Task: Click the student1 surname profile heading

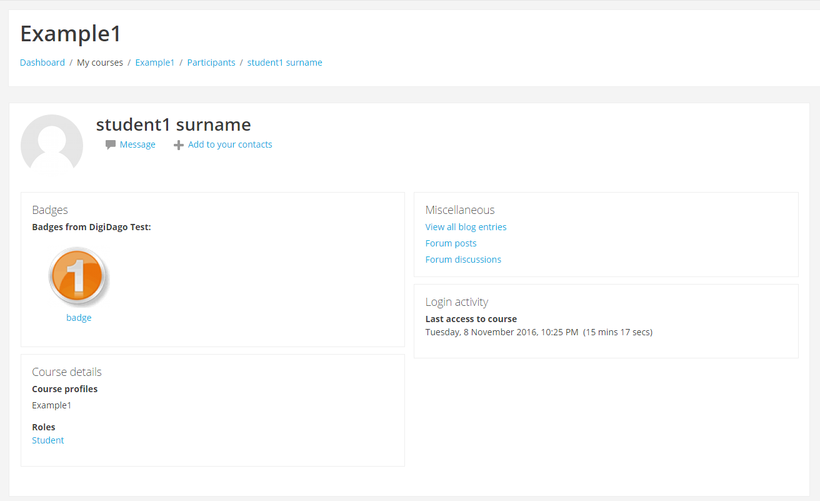Action: click(x=174, y=124)
